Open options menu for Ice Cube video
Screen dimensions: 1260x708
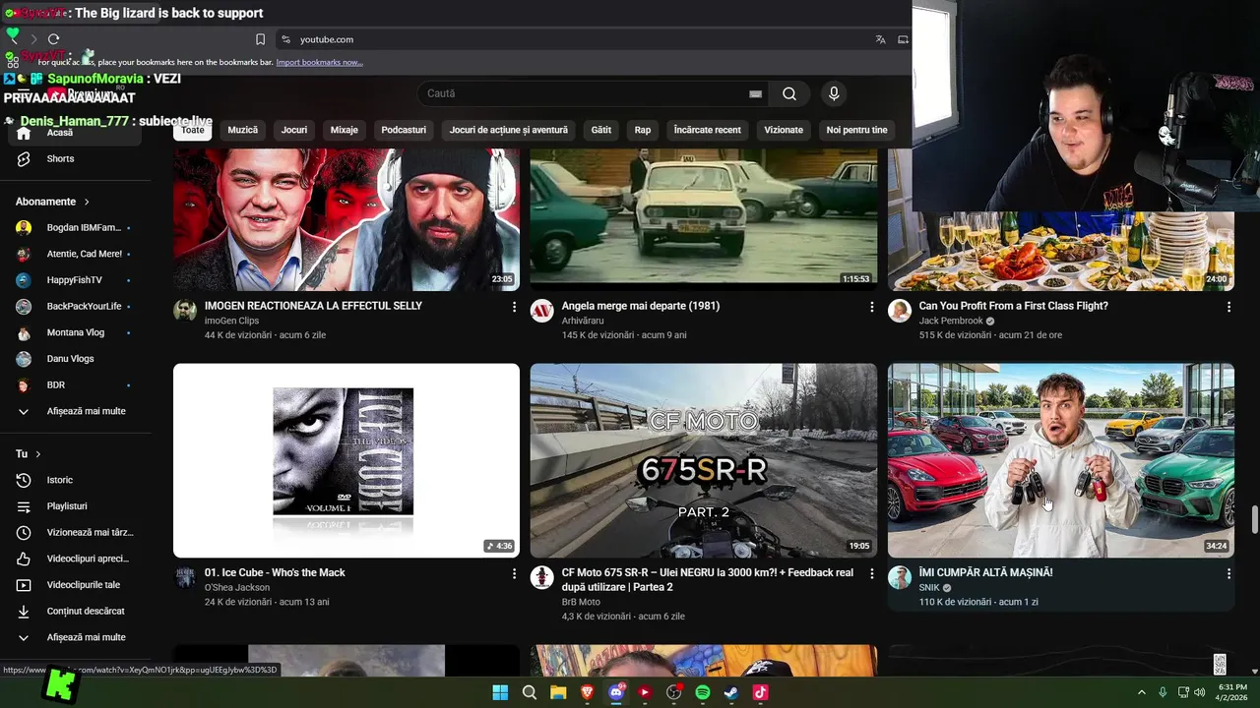point(514,573)
